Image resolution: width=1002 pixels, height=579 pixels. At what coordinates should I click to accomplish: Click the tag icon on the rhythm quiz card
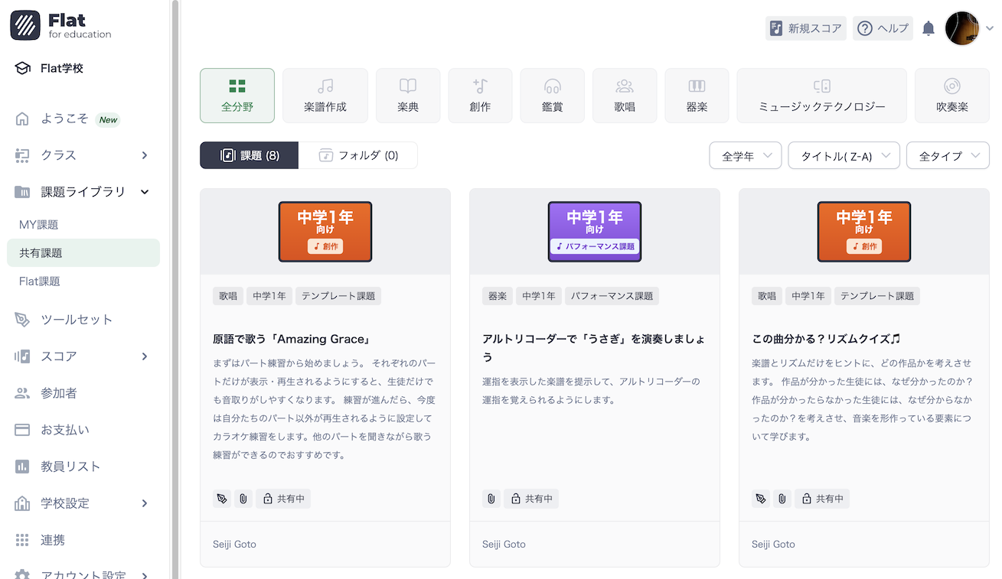pos(760,498)
